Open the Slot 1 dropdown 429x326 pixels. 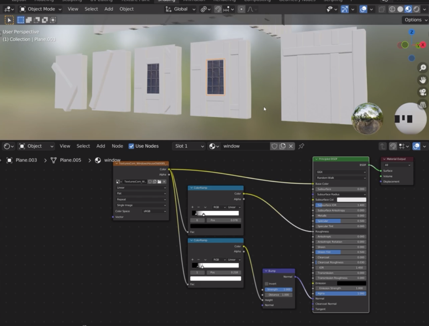pyautogui.click(x=189, y=146)
